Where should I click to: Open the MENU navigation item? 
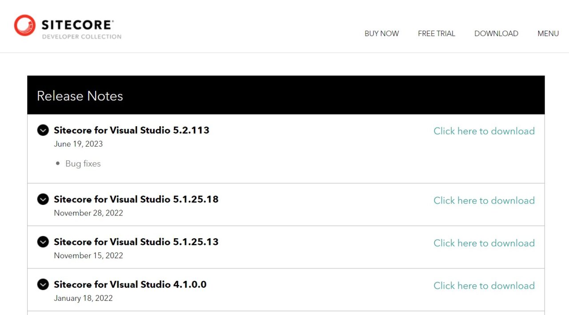(548, 33)
